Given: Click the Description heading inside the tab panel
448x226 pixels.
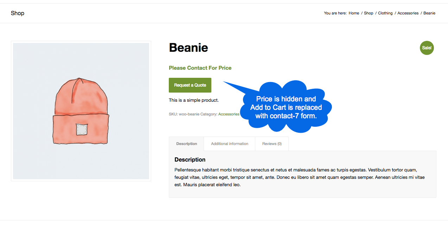Looking at the screenshot, I should (x=190, y=160).
